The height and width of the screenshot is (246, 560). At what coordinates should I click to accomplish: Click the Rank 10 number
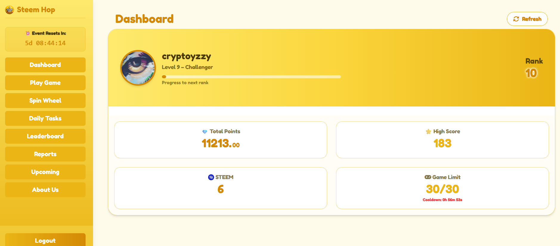pyautogui.click(x=531, y=73)
